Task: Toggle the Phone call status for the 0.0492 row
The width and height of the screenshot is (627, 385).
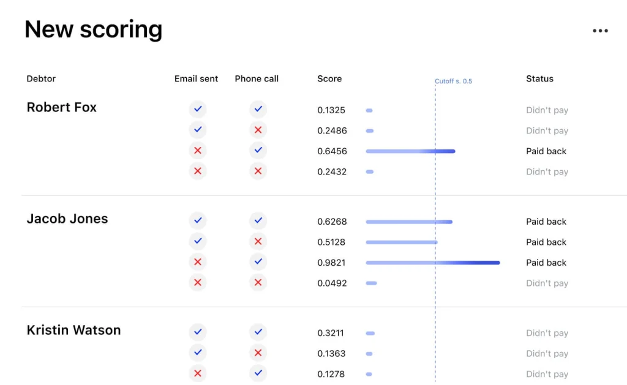Action: pyautogui.click(x=257, y=282)
